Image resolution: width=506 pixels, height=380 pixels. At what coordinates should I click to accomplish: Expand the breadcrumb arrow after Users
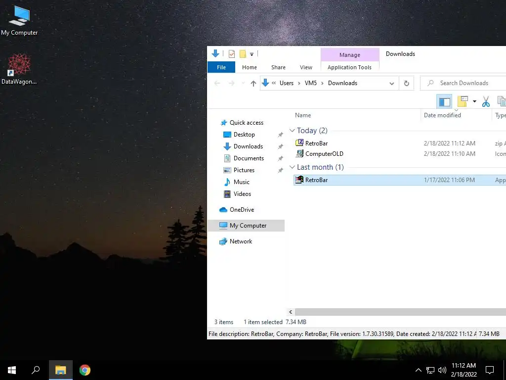pyautogui.click(x=299, y=83)
